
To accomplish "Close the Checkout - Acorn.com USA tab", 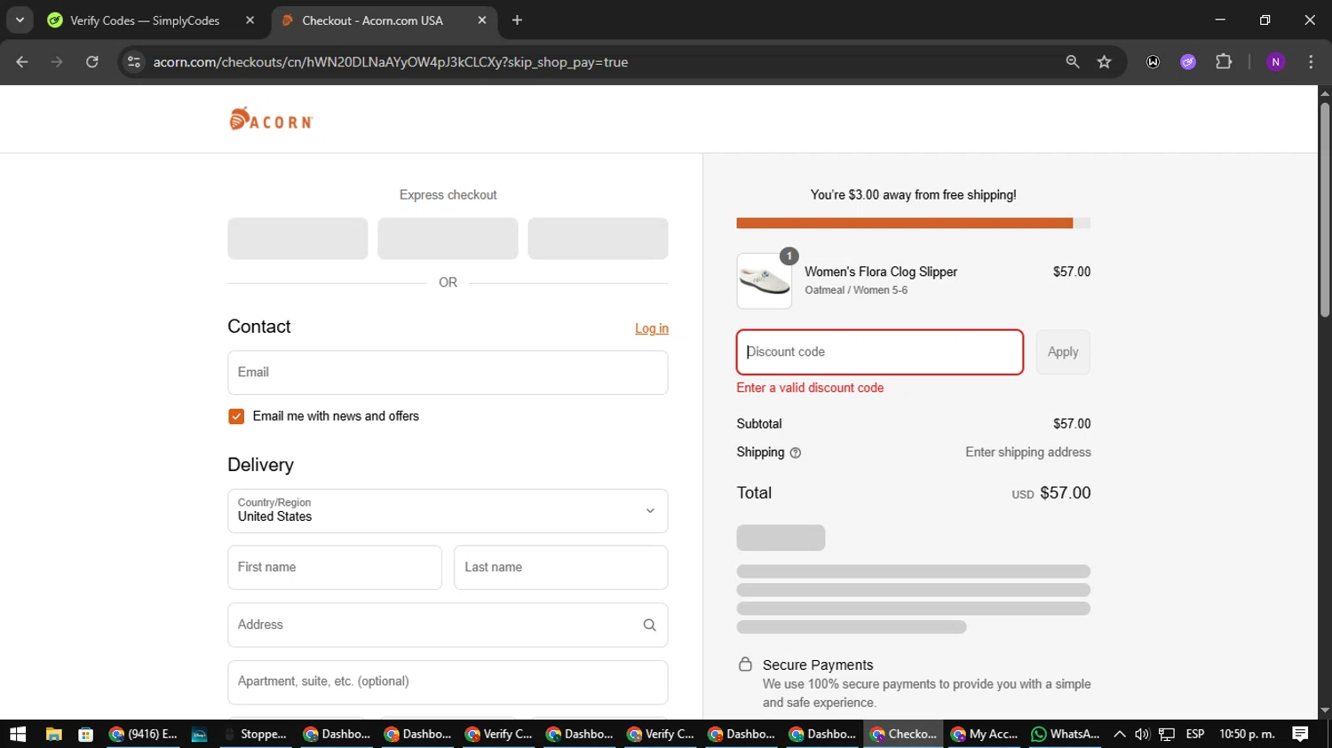I will (482, 20).
